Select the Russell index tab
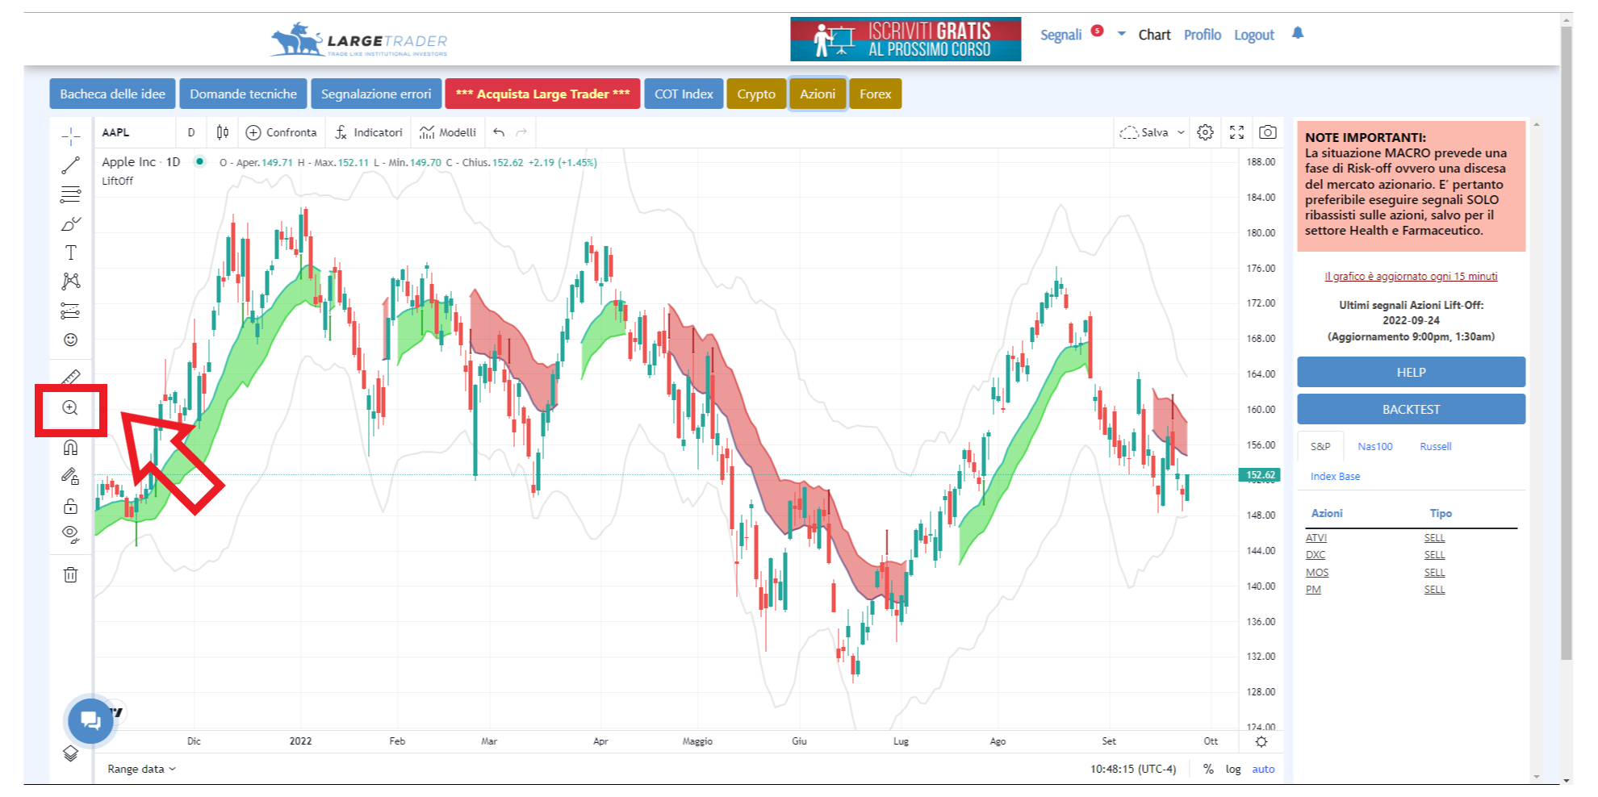The width and height of the screenshot is (1598, 797). 1436,446
